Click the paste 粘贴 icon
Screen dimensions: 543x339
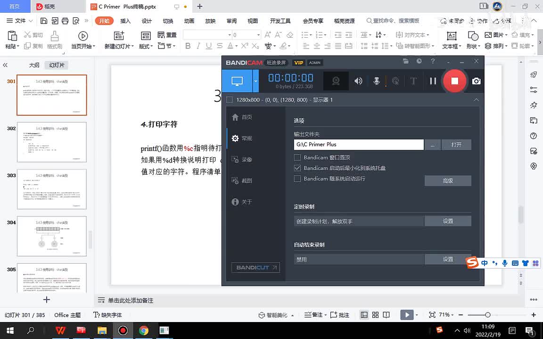12,36
